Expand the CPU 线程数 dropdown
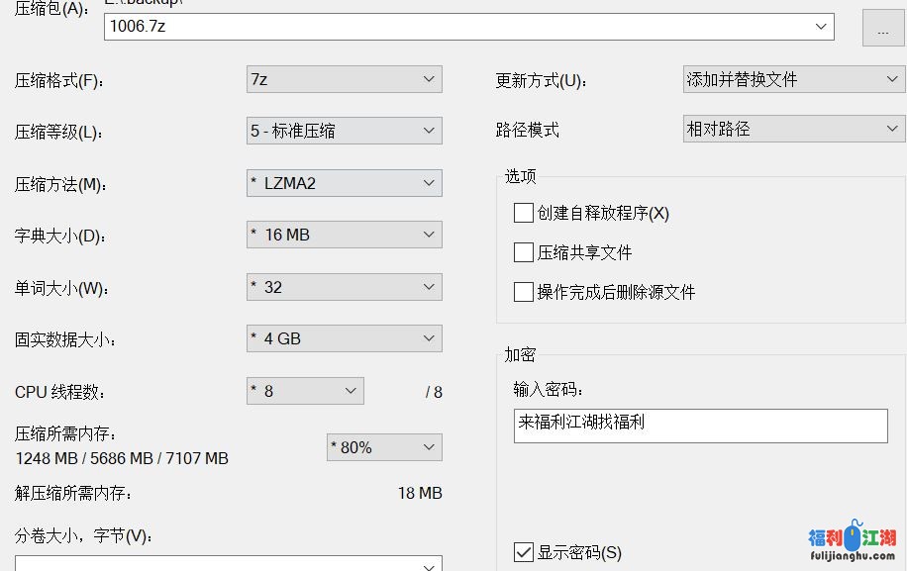This screenshot has width=907, height=571. (x=351, y=391)
